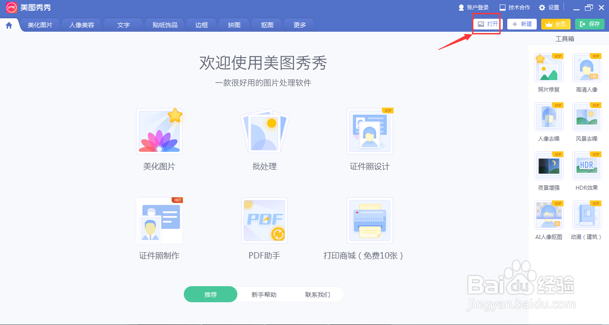Viewport: 609px width, 325px height.
Task: Restore down the Meitu window
Action: pyautogui.click(x=589, y=8)
